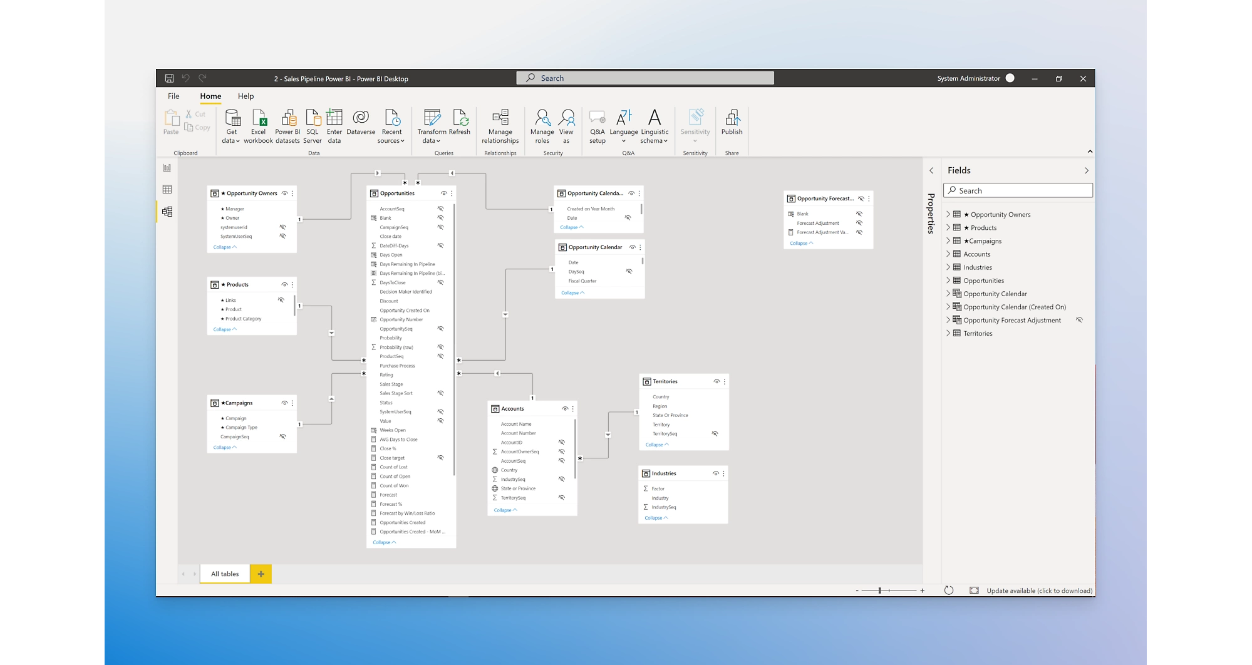The image size is (1252, 665).
Task: Unhide Opportunity Forecast Adjustment in Fields list
Action: click(x=1080, y=320)
